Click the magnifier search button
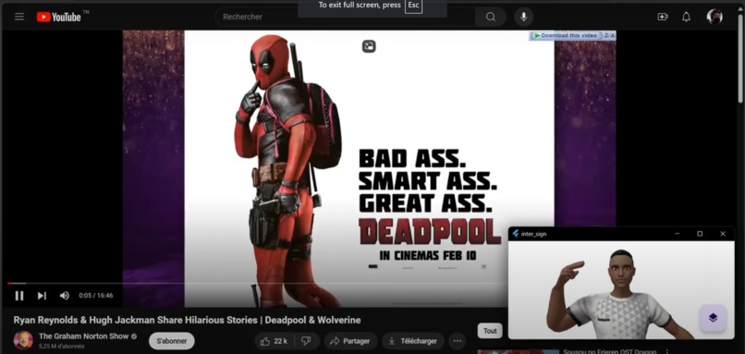The width and height of the screenshot is (745, 354). 490,18
